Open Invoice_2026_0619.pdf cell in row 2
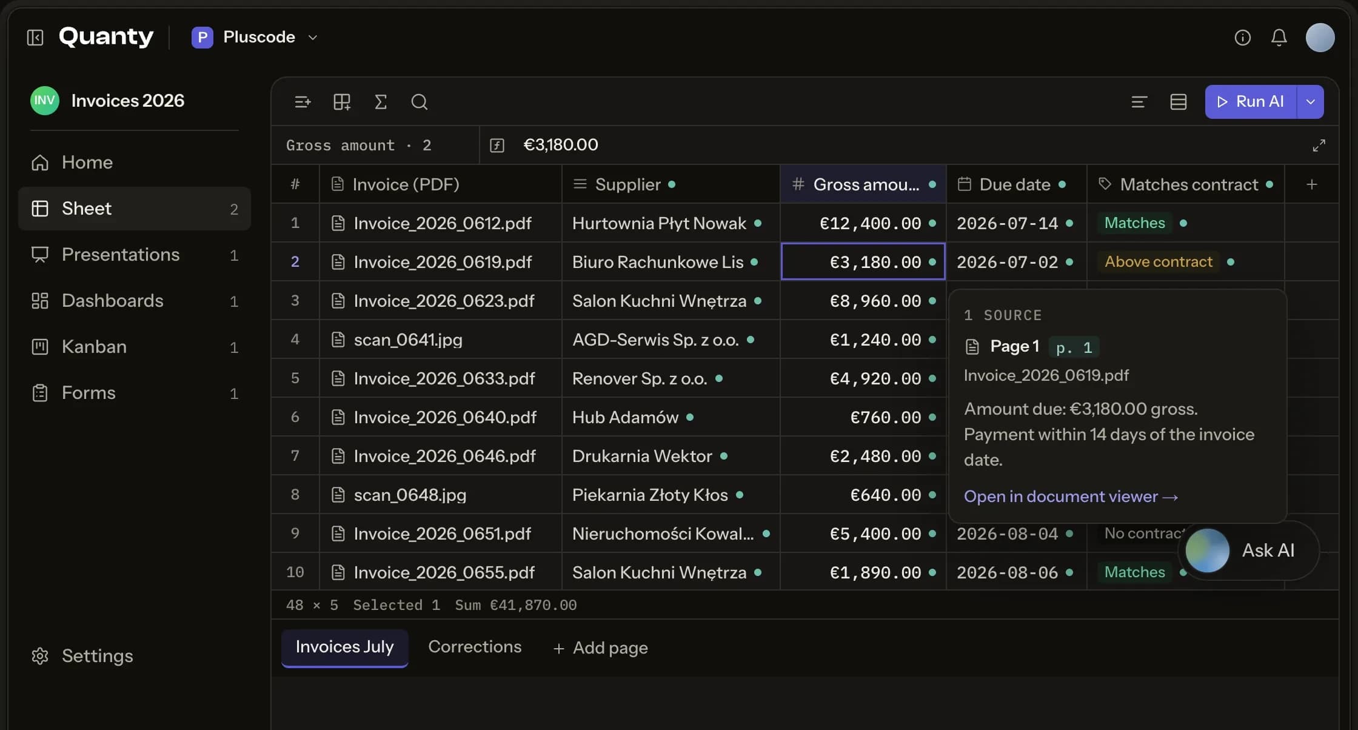This screenshot has height=730, width=1358. point(440,262)
